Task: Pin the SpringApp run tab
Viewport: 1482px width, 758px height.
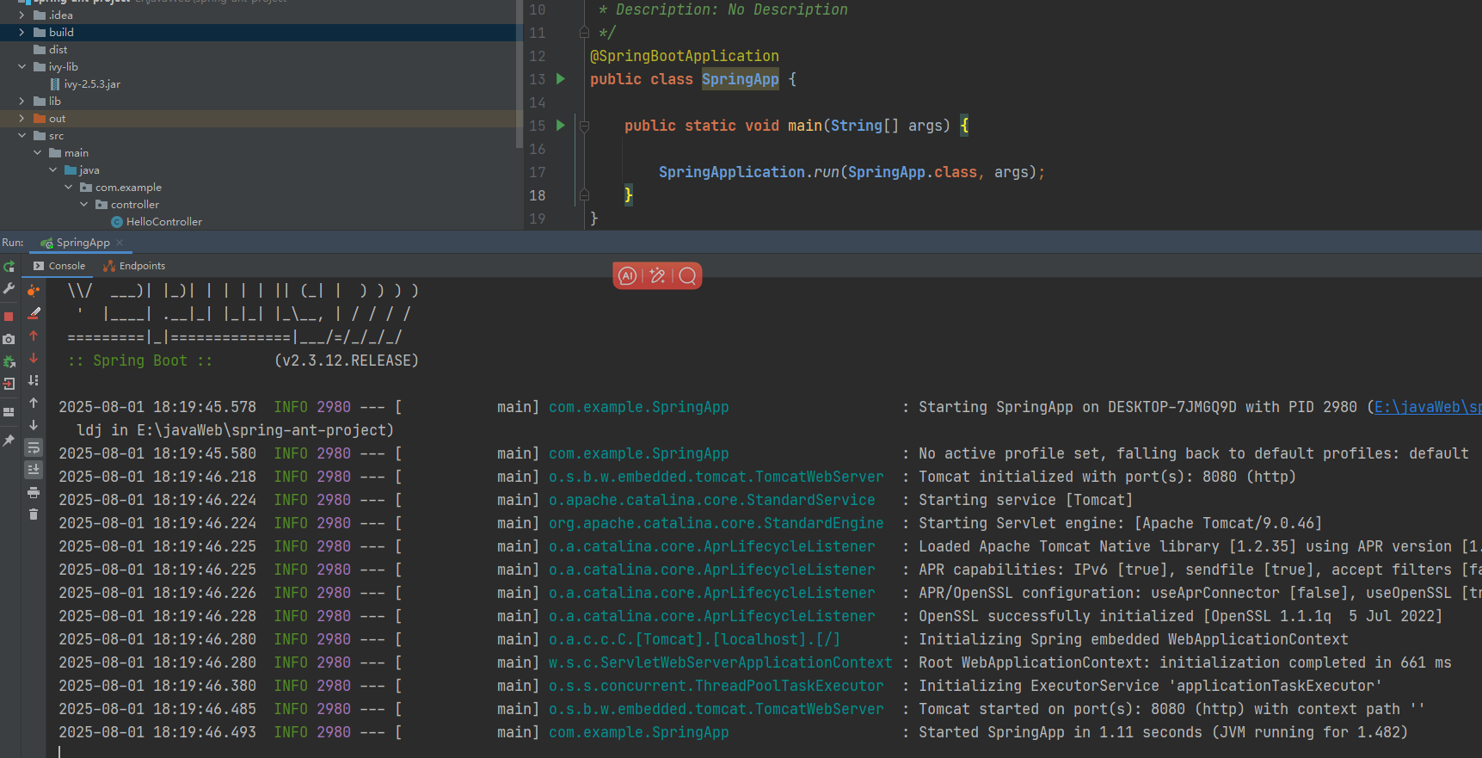Action: pyautogui.click(x=9, y=441)
